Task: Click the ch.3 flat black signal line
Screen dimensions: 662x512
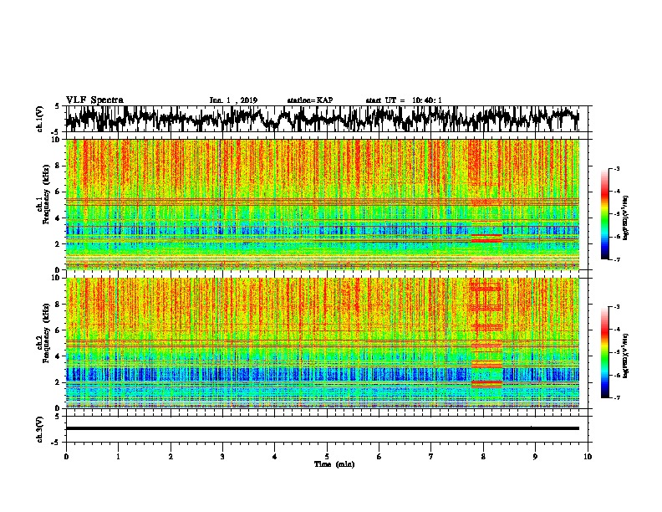Action: tap(323, 428)
